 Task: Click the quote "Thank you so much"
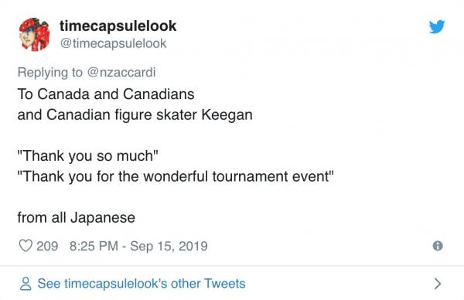[87, 156]
